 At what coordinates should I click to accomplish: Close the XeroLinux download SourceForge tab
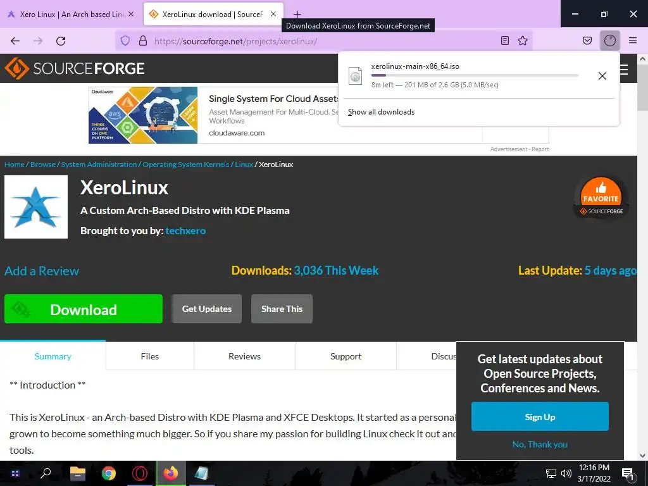pyautogui.click(x=273, y=14)
